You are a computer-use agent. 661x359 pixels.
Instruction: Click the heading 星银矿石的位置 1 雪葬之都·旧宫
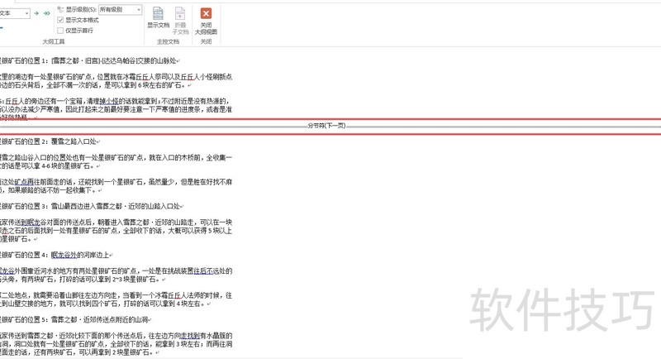(x=89, y=60)
